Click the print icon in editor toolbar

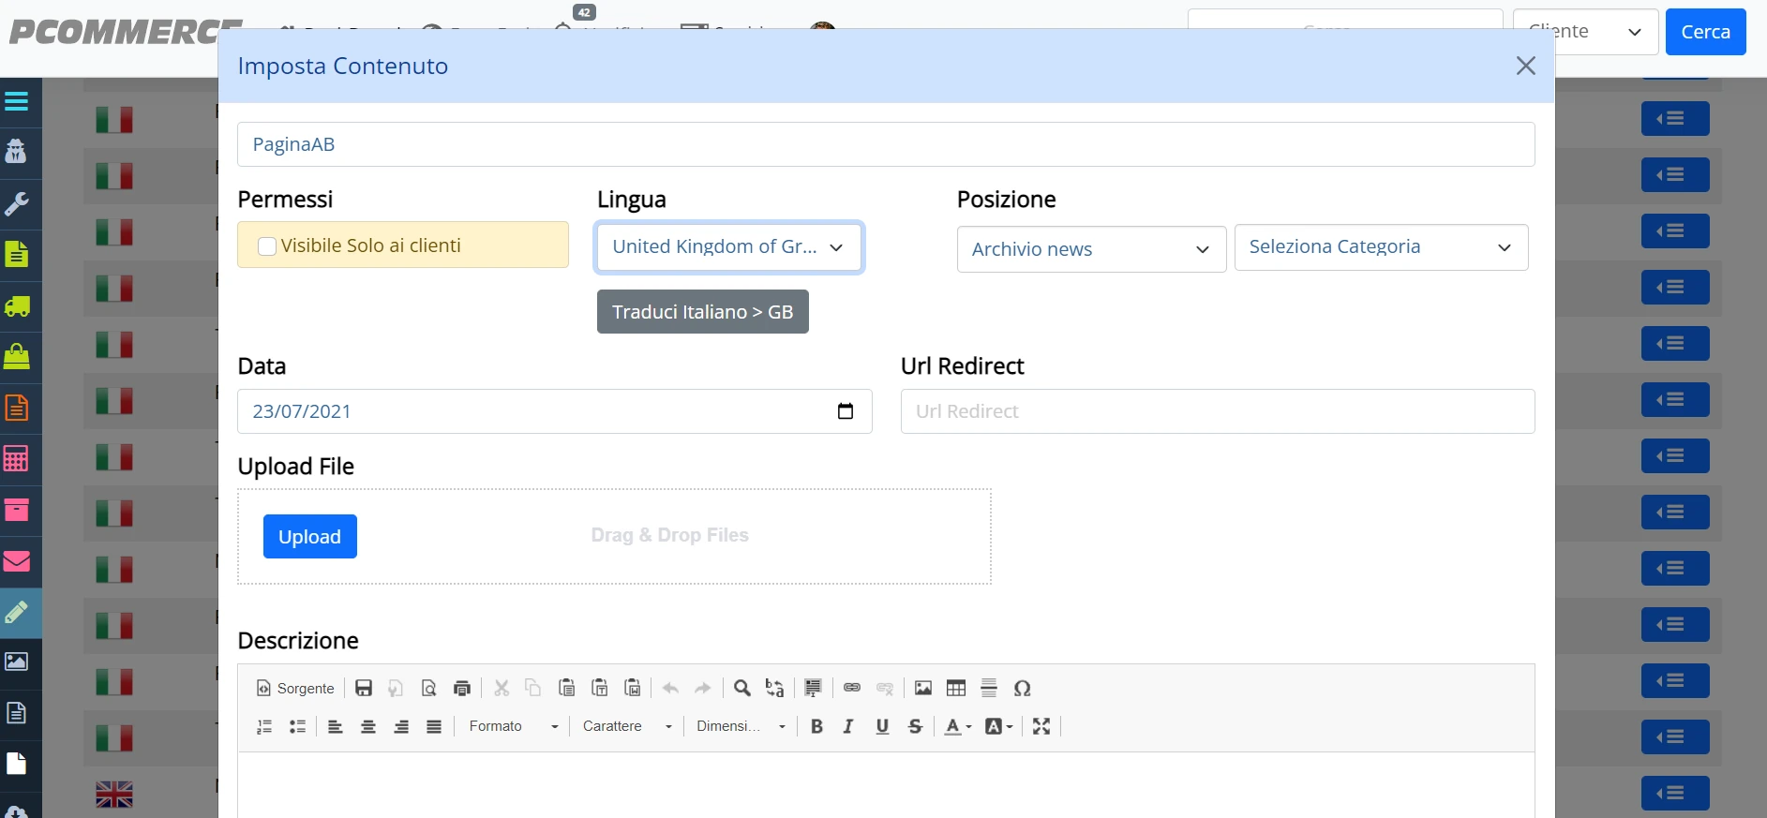461,688
